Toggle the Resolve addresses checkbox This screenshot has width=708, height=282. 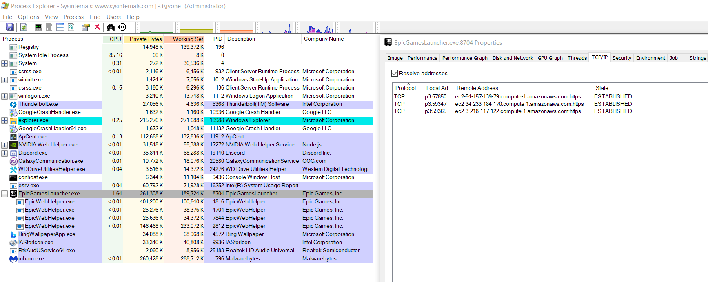[395, 73]
